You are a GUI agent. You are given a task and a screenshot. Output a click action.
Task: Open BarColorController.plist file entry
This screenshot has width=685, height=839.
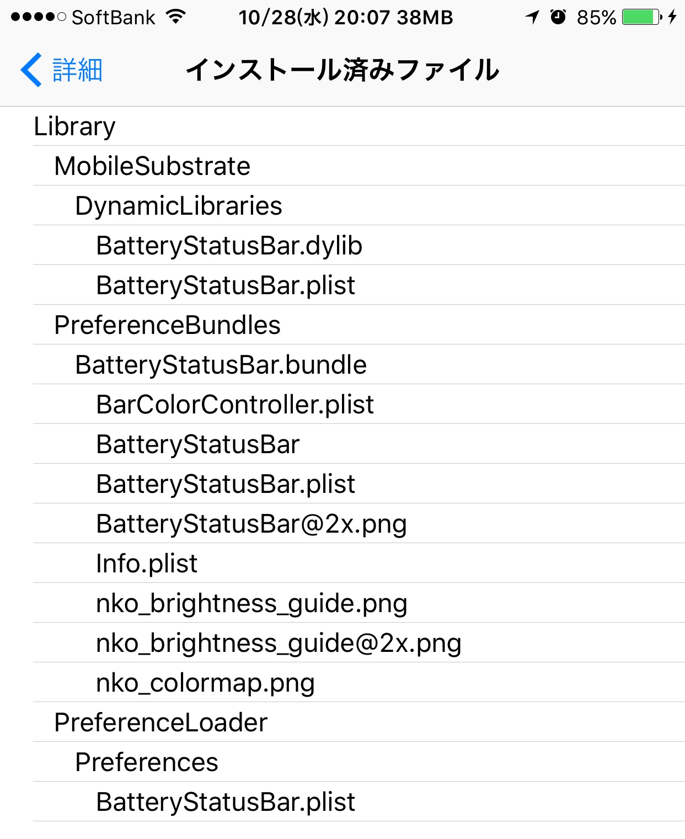pyautogui.click(x=359, y=405)
